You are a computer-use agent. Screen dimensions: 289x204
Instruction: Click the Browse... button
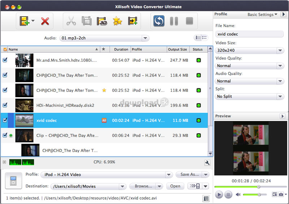(x=143, y=186)
